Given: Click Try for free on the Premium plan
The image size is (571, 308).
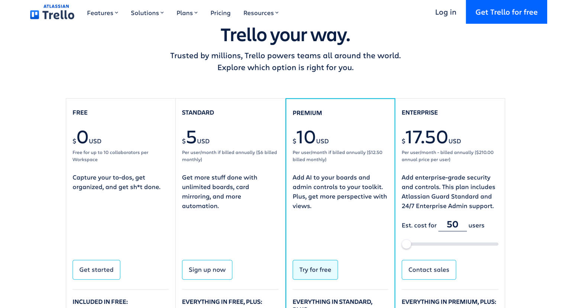Looking at the screenshot, I should 315,270.
